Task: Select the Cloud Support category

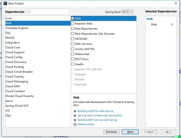Action: click(38, 52)
